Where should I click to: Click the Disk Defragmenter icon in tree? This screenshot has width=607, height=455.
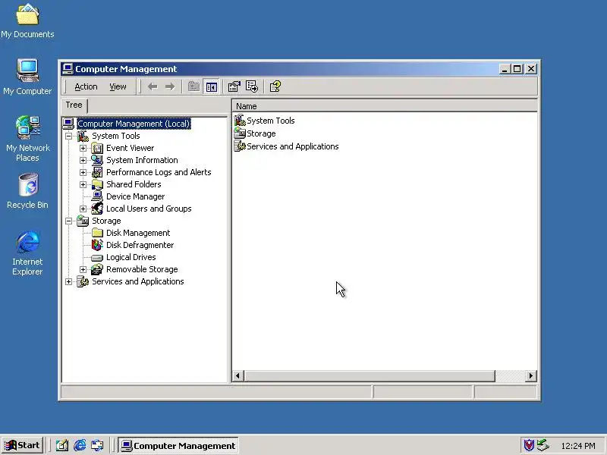(x=97, y=245)
